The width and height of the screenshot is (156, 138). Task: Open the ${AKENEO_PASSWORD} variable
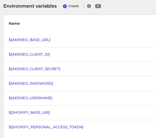[x=31, y=83]
